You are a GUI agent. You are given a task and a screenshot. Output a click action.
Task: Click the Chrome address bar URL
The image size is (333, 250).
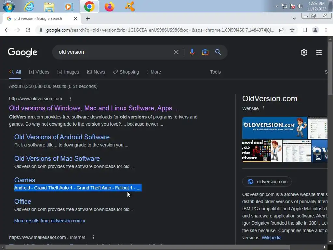pos(160,30)
